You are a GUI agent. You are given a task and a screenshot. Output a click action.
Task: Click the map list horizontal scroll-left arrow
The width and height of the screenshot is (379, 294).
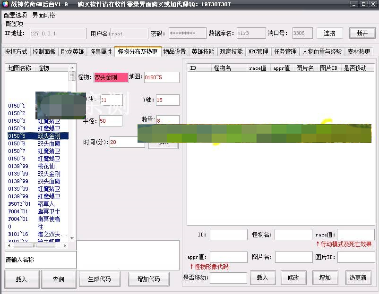pyautogui.click(x=9, y=246)
